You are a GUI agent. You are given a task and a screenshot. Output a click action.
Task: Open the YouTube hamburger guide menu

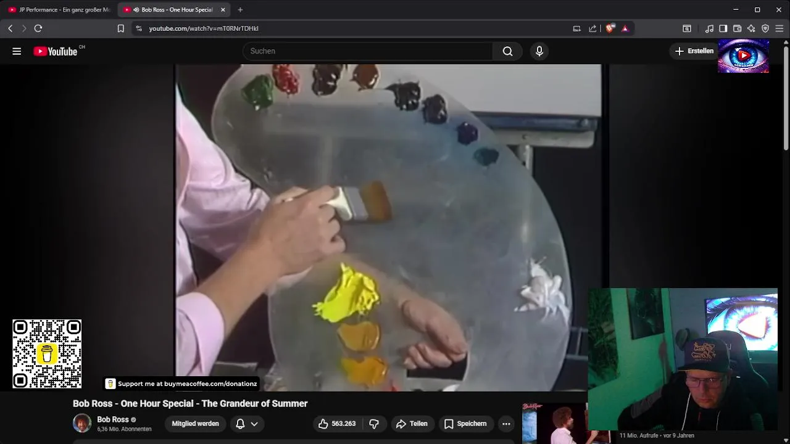coord(17,51)
